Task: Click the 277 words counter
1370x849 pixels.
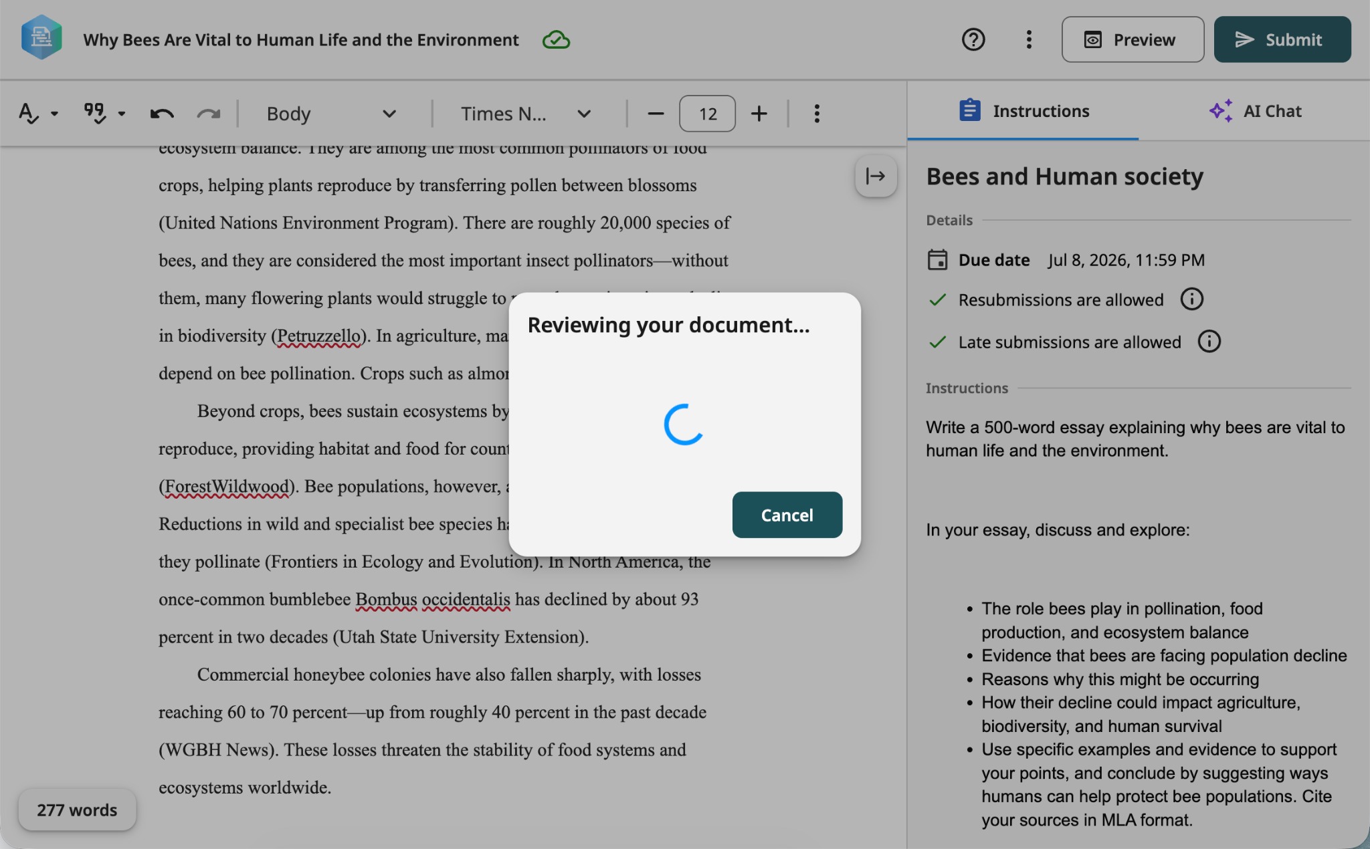Action: click(77, 810)
